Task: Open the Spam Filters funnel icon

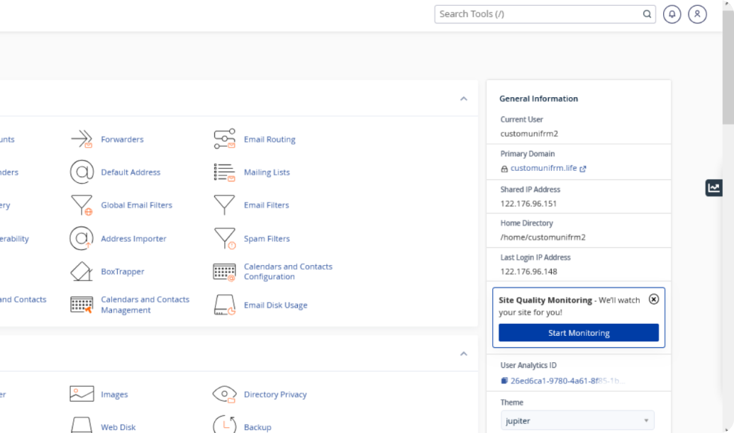Action: point(224,239)
